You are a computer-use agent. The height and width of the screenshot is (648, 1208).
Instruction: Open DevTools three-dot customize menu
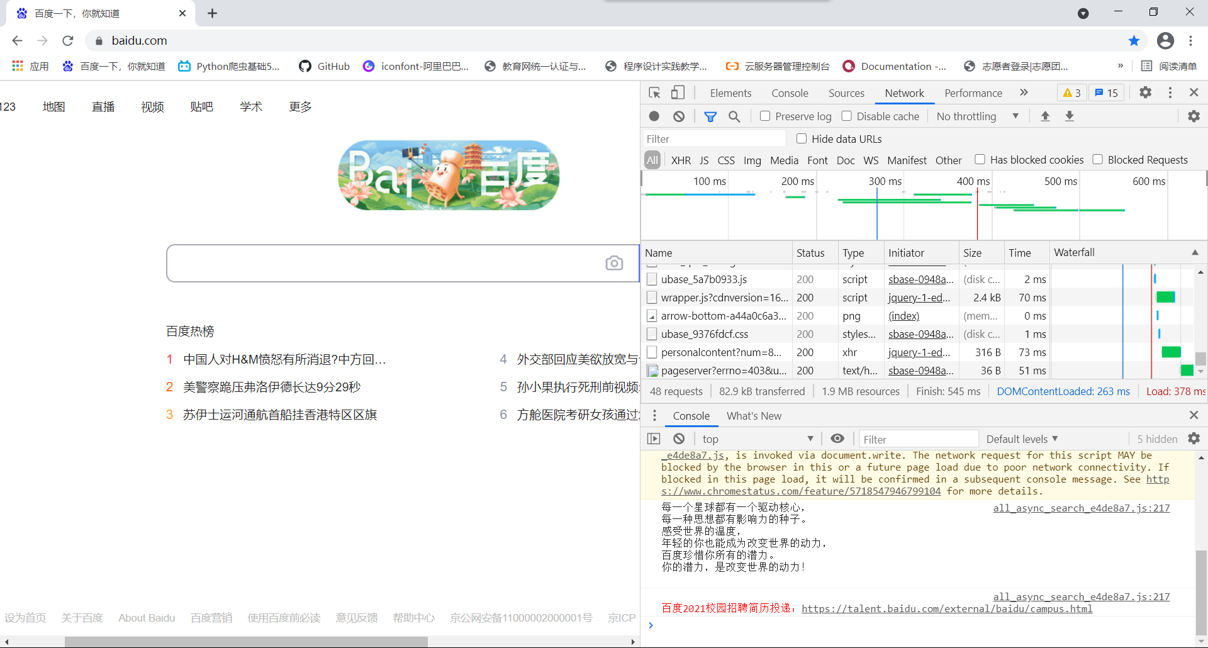(x=1170, y=92)
